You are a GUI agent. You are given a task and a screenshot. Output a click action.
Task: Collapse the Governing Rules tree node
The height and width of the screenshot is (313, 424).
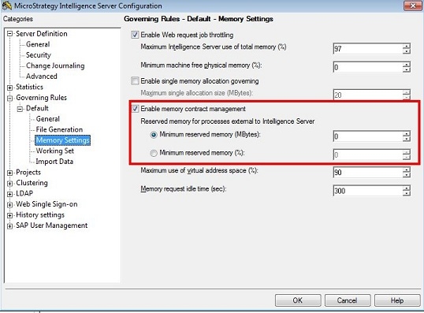[x=9, y=98]
